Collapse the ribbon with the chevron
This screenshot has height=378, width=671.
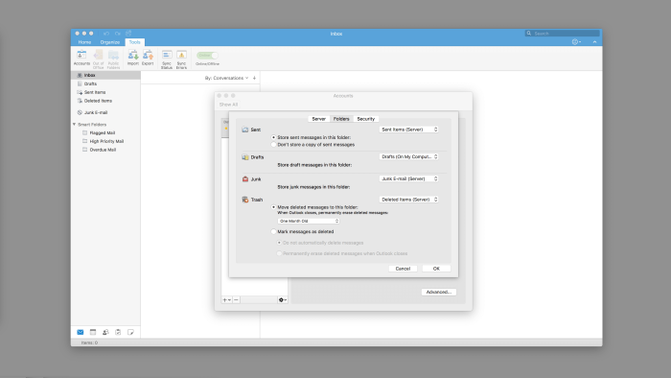tap(594, 42)
